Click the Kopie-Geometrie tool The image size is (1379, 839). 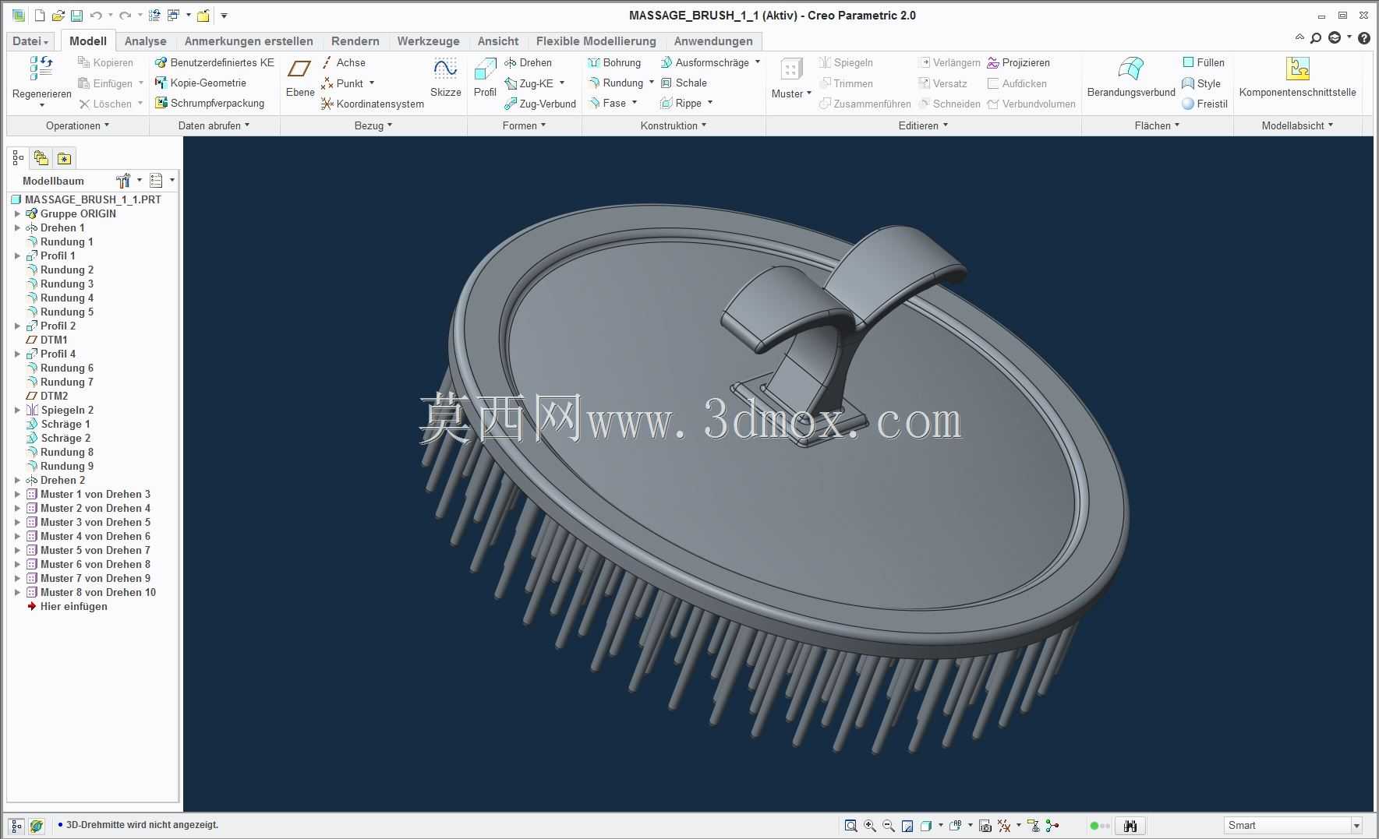200,83
